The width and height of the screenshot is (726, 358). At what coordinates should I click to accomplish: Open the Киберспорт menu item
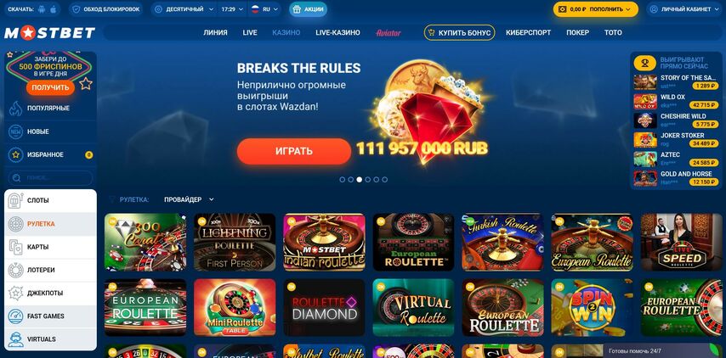click(x=528, y=33)
